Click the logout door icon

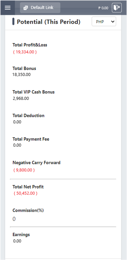[117, 8]
